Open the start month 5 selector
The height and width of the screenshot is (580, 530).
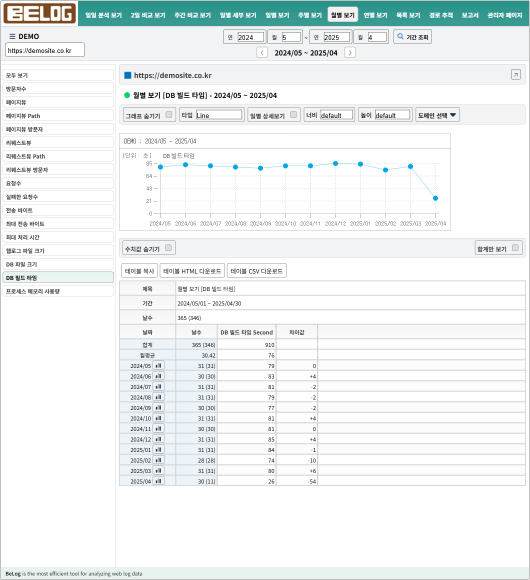[x=291, y=37]
